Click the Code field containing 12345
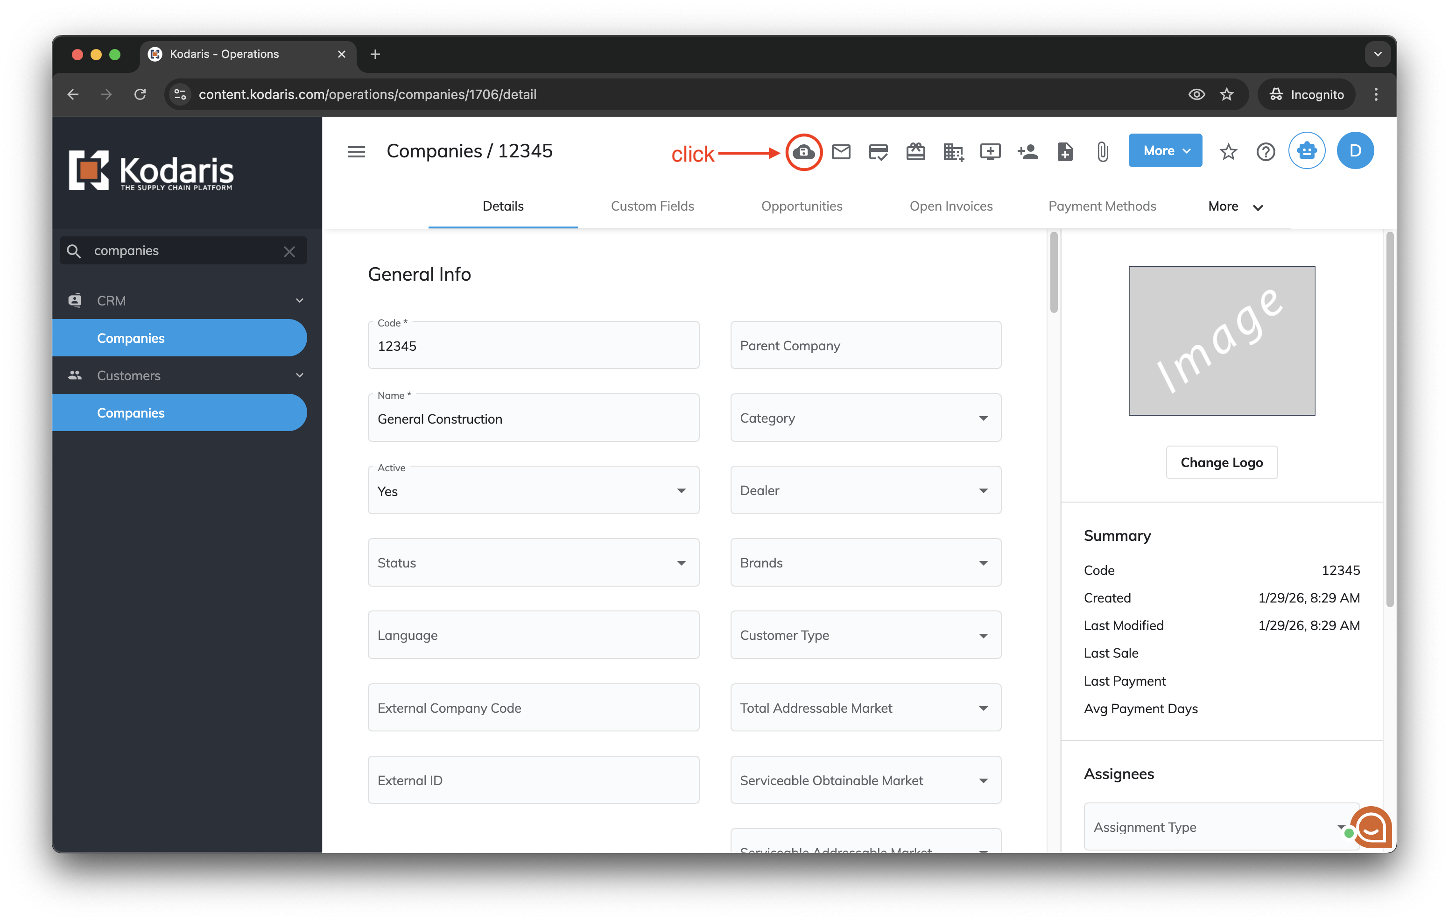This screenshot has height=922, width=1449. click(x=533, y=345)
